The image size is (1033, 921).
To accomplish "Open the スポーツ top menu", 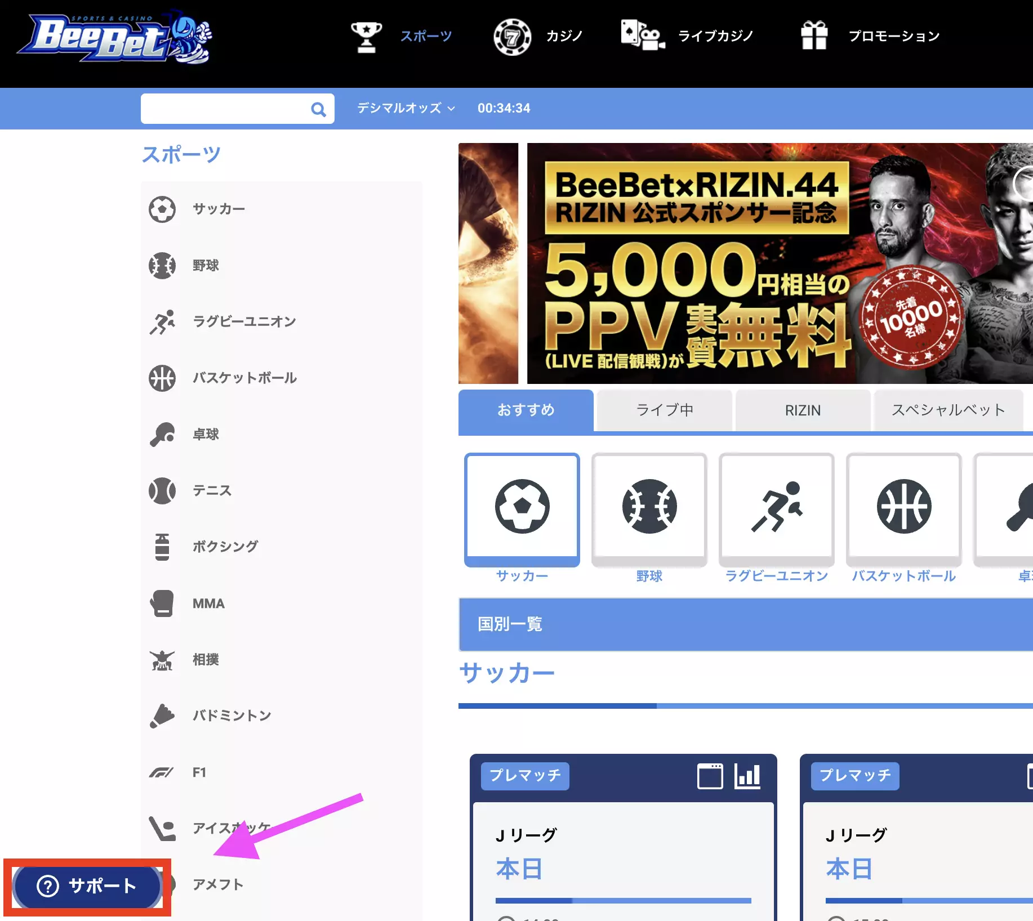I will pos(426,37).
